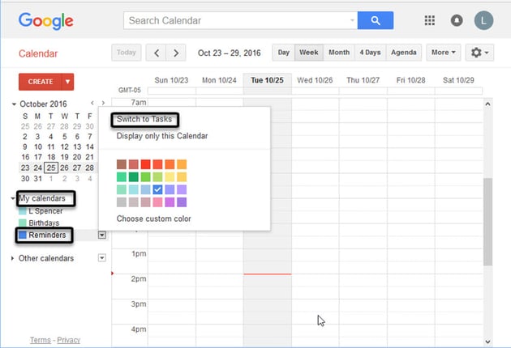Select Switch to Tasks menu item
This screenshot has width=511, height=348.
[144, 119]
